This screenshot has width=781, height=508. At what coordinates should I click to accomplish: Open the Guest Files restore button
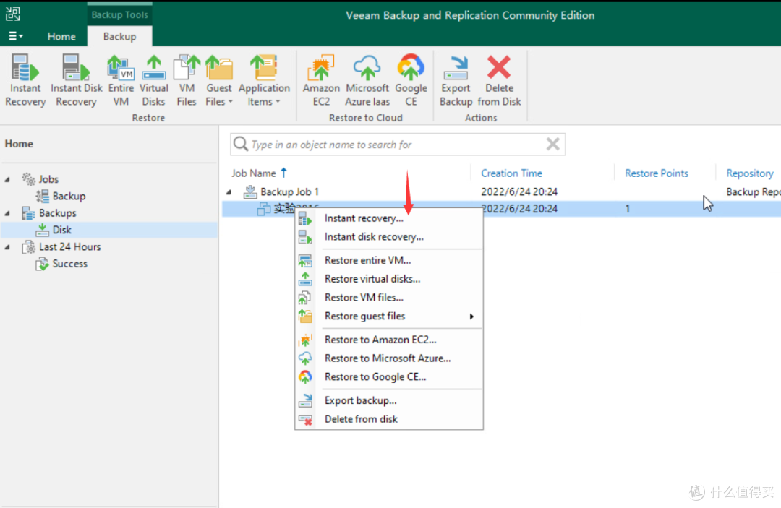(218, 79)
